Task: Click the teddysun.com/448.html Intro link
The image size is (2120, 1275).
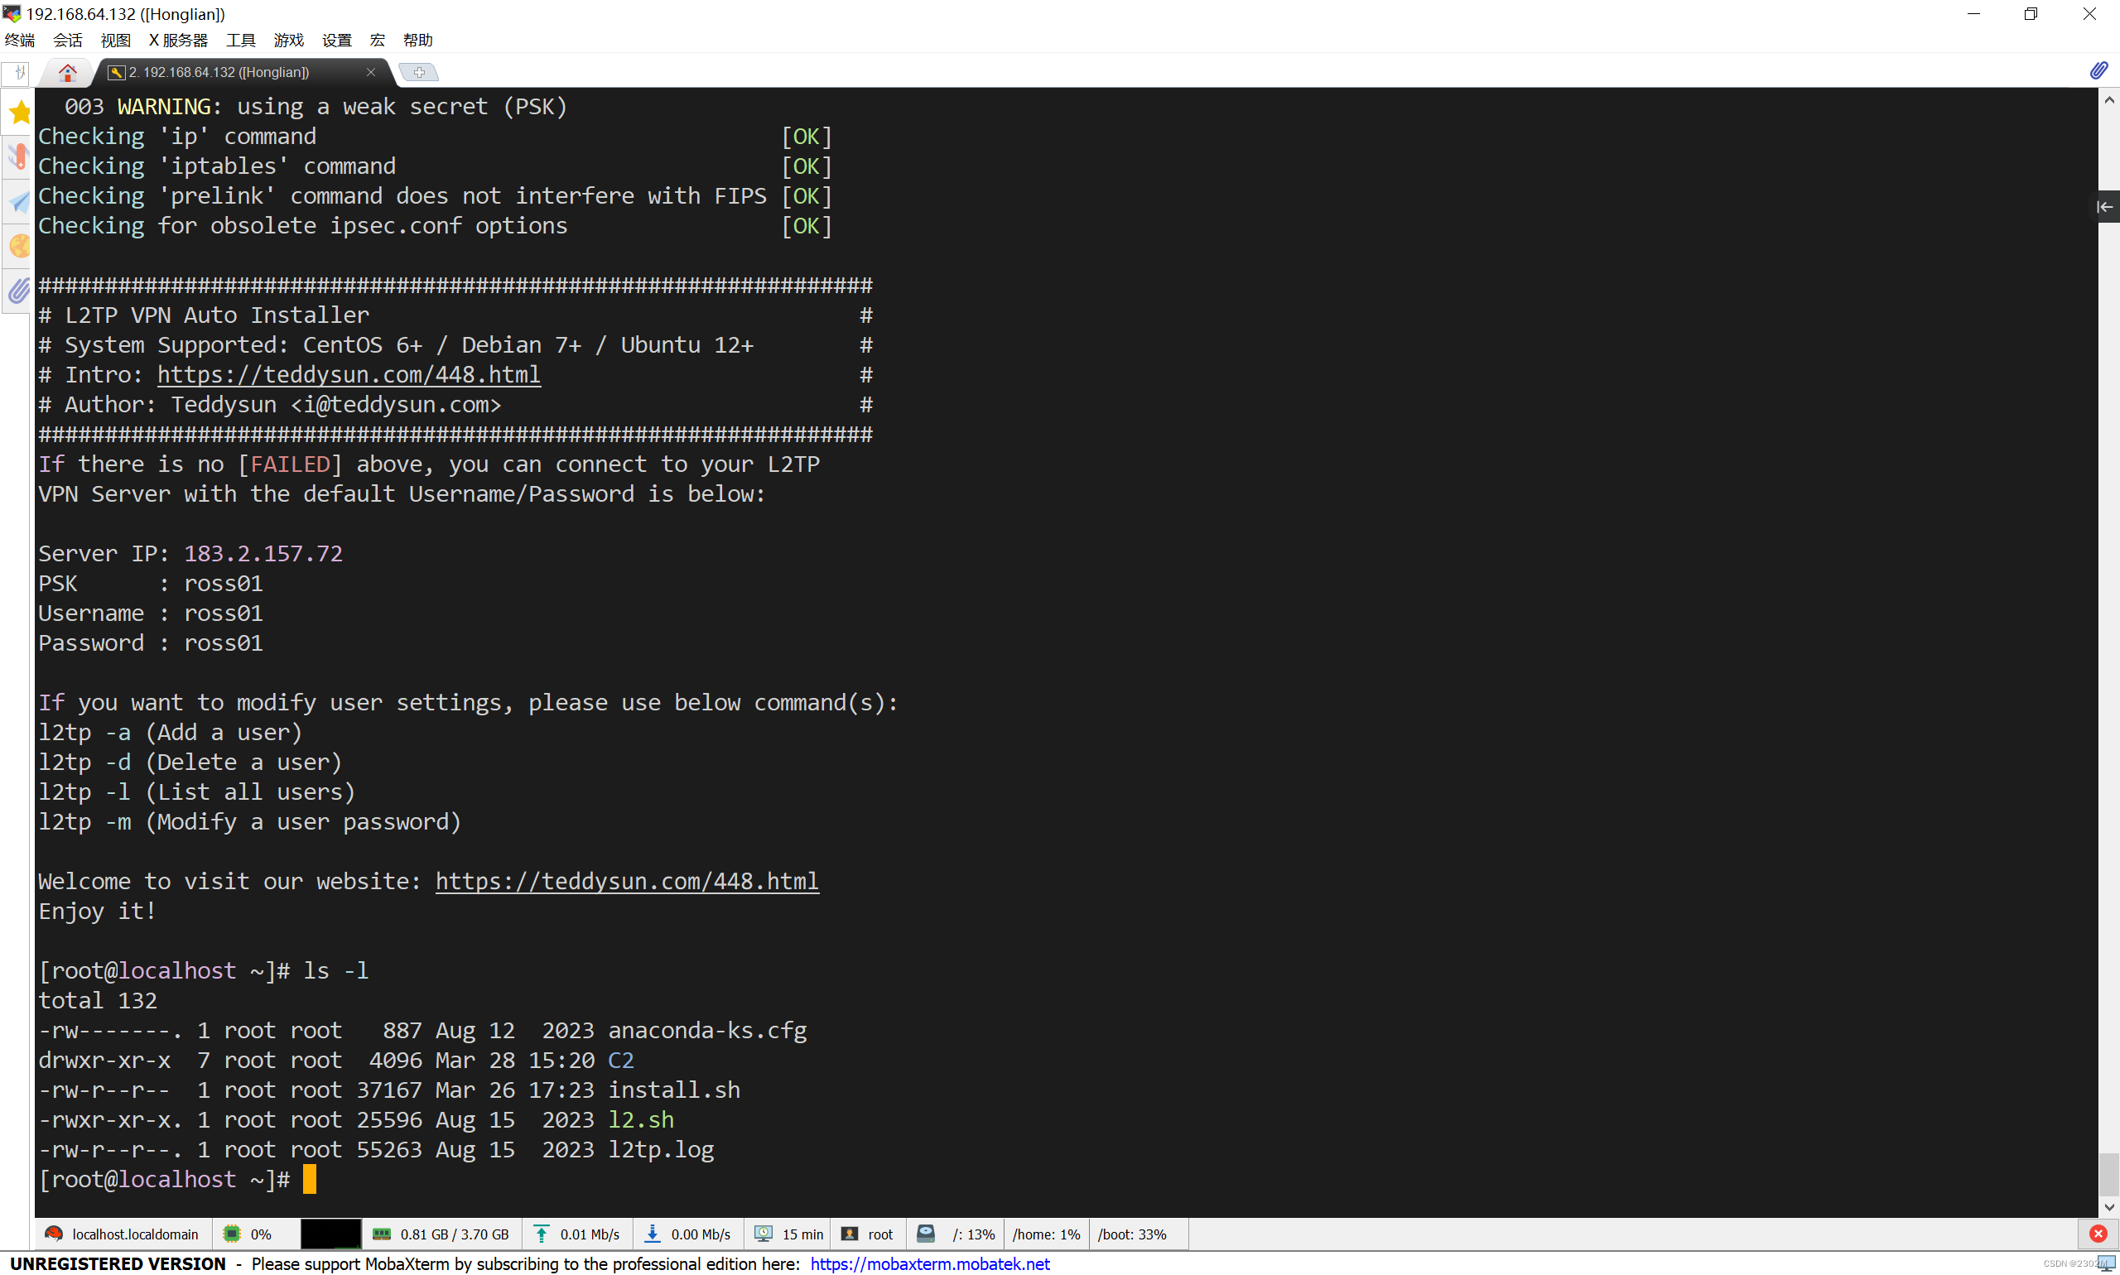Action: [x=349, y=374]
